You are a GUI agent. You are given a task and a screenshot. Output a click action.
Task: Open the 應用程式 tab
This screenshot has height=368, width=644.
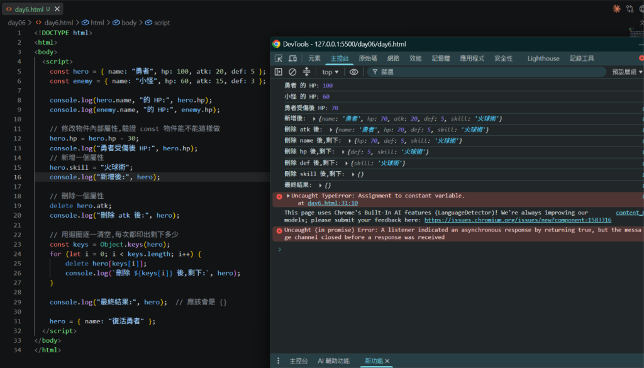click(x=472, y=59)
